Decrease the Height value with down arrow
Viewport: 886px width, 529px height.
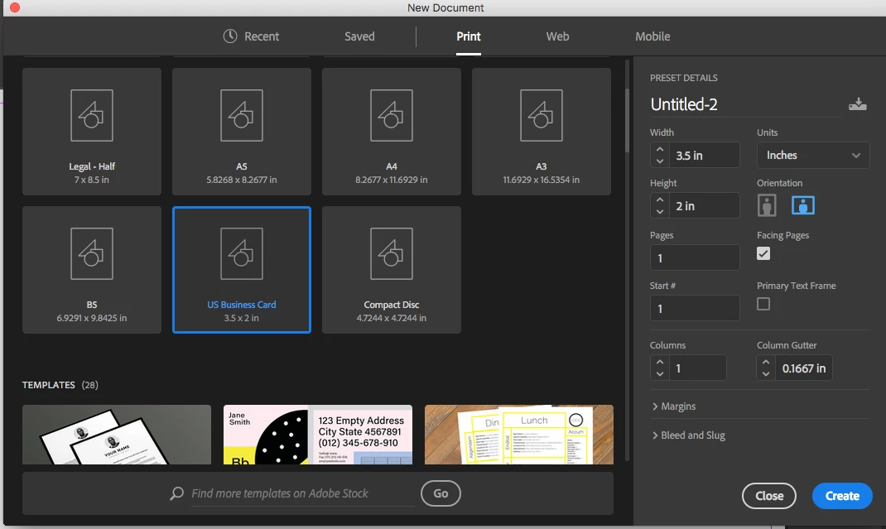[660, 211]
